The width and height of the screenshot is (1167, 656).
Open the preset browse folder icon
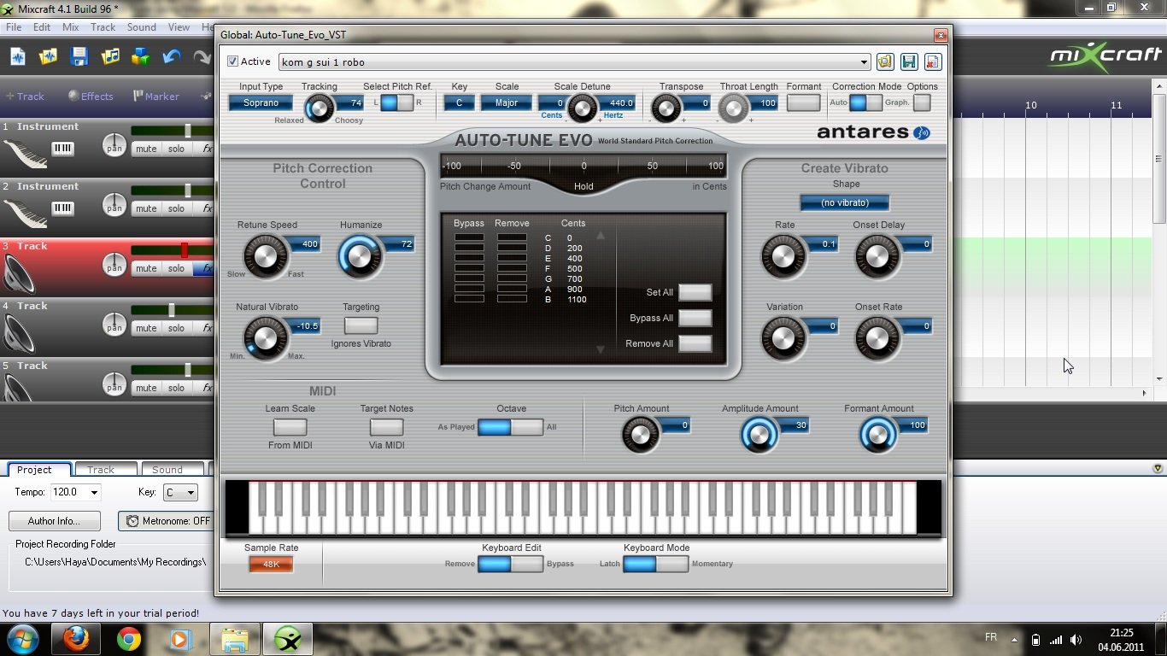[x=885, y=61]
